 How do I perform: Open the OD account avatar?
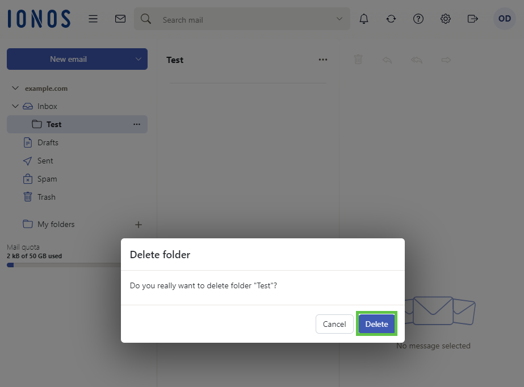click(x=504, y=19)
